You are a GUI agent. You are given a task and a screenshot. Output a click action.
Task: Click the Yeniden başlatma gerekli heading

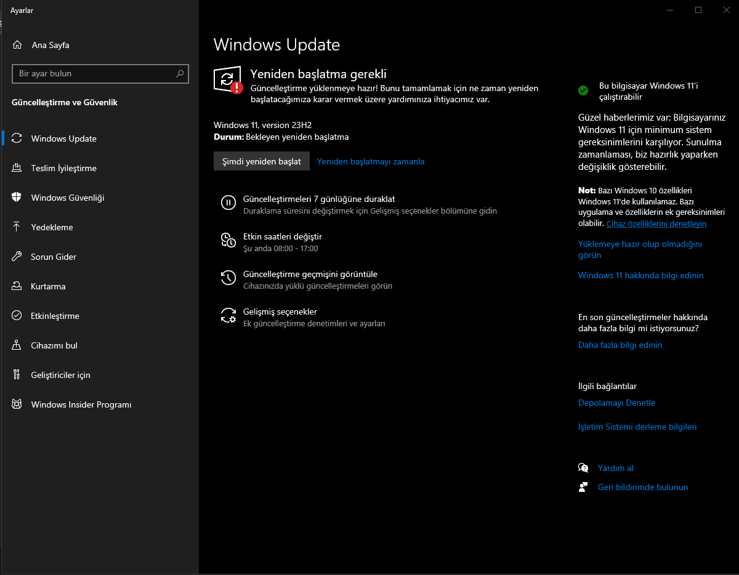coord(318,74)
